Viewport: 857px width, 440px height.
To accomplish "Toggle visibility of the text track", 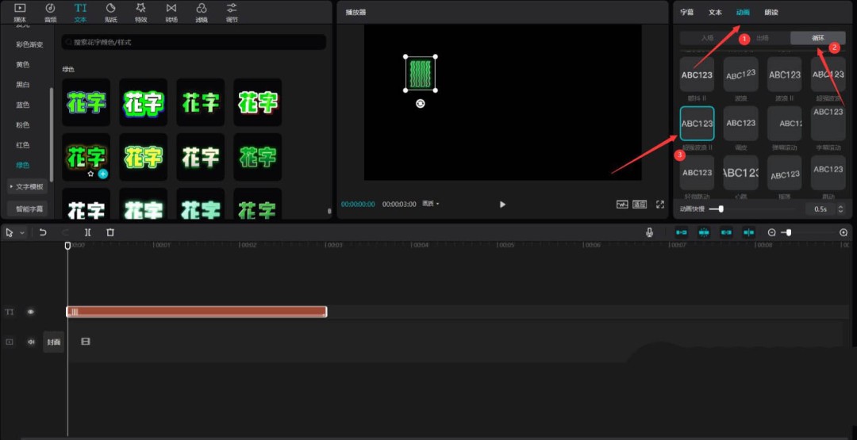I will coord(31,312).
